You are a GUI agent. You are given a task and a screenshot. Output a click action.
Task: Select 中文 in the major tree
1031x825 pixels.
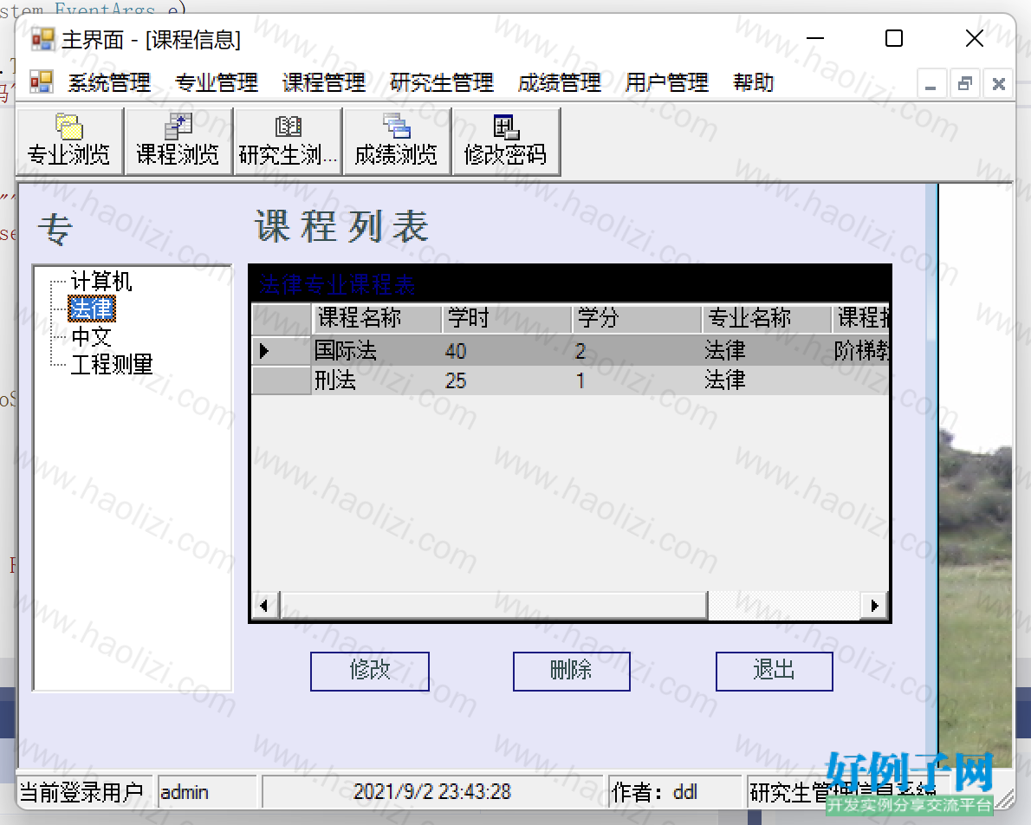91,336
